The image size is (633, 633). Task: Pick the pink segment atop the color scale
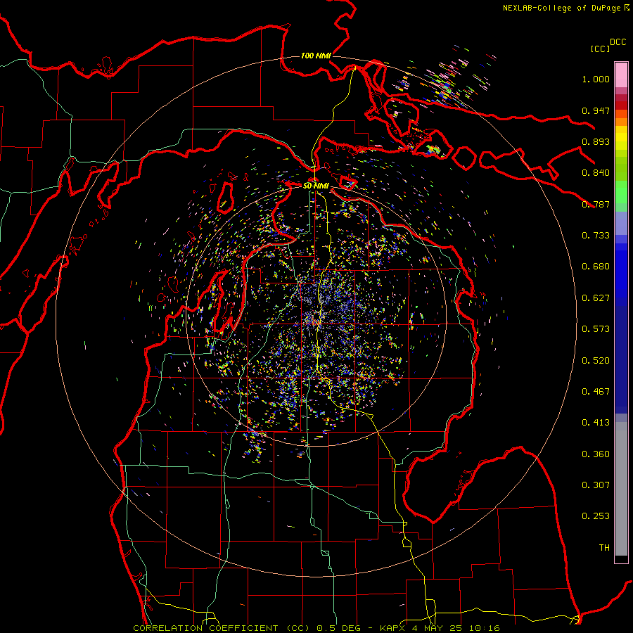click(x=621, y=75)
